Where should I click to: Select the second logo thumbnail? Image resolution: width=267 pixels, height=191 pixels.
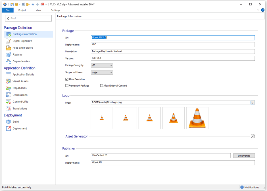click(x=126, y=118)
